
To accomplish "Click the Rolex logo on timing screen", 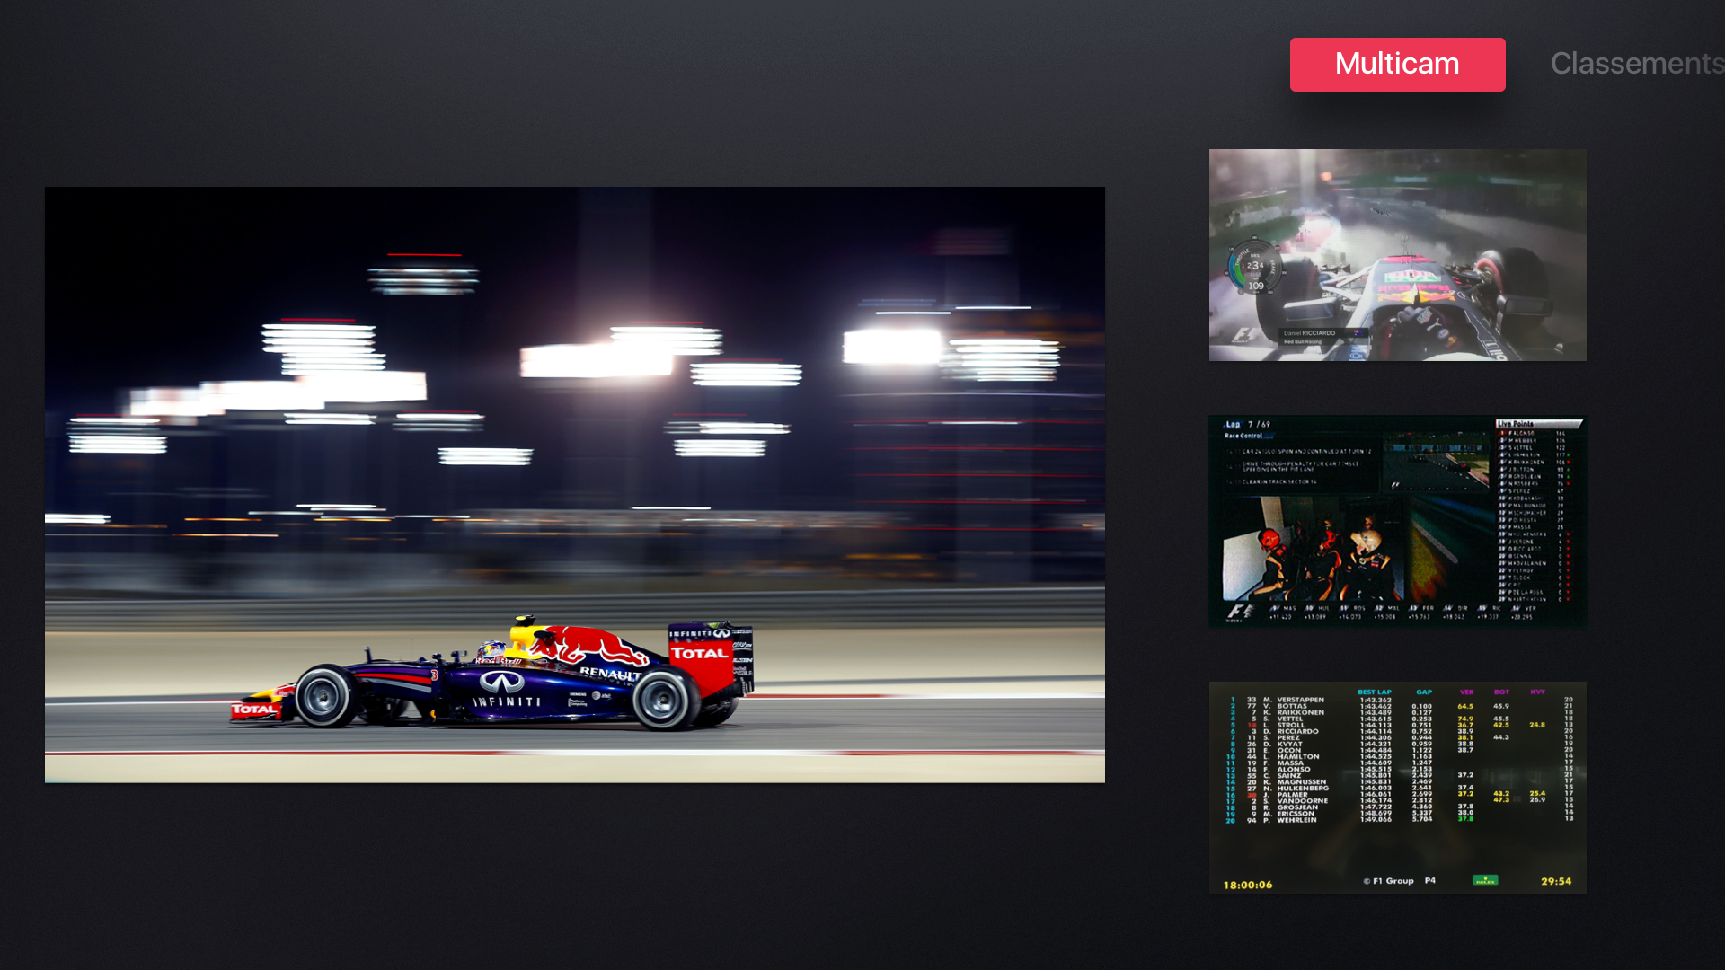I will (x=1485, y=880).
